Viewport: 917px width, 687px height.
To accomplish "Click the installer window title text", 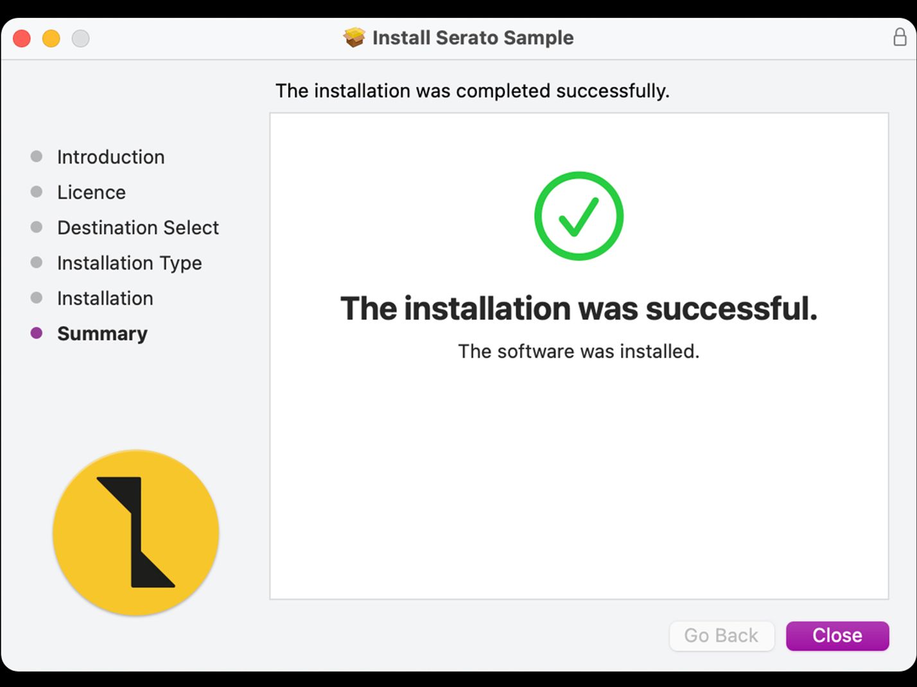I will click(473, 37).
